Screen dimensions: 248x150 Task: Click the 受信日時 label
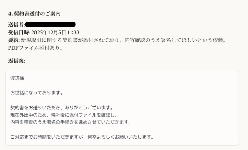[x=19, y=33]
